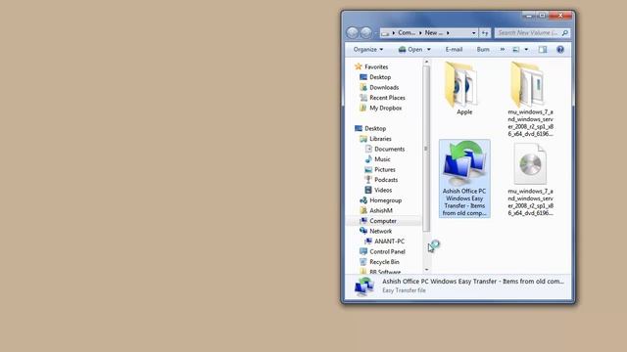Click the refresh button beside address bar

485,32
